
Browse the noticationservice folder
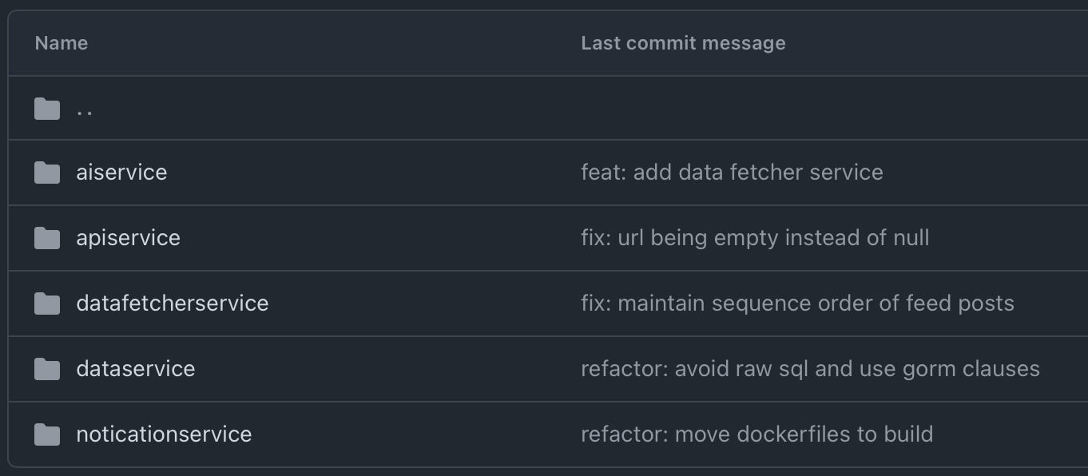click(164, 434)
